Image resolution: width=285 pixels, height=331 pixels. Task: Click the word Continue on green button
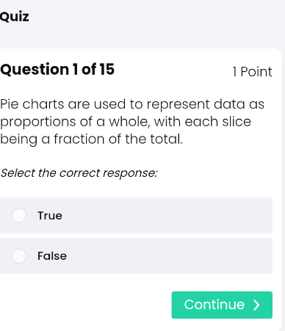[214, 305]
